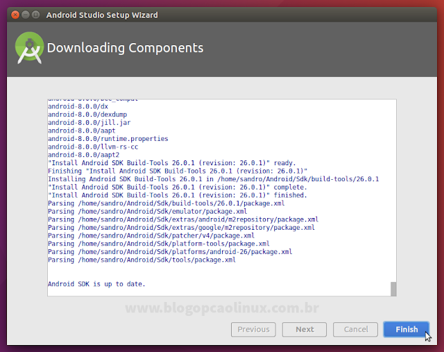Click the log scrollbar thumb
Image resolution: width=444 pixels, height=352 pixels.
(393, 289)
